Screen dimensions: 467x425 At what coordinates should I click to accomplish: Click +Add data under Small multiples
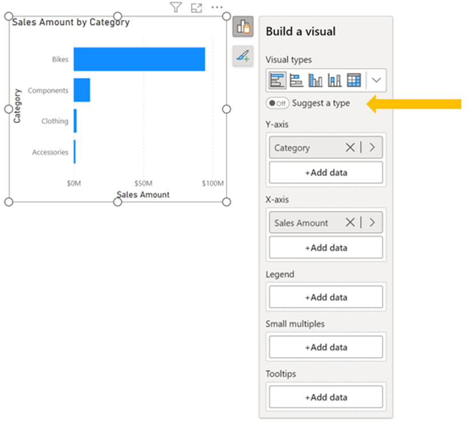(x=326, y=347)
